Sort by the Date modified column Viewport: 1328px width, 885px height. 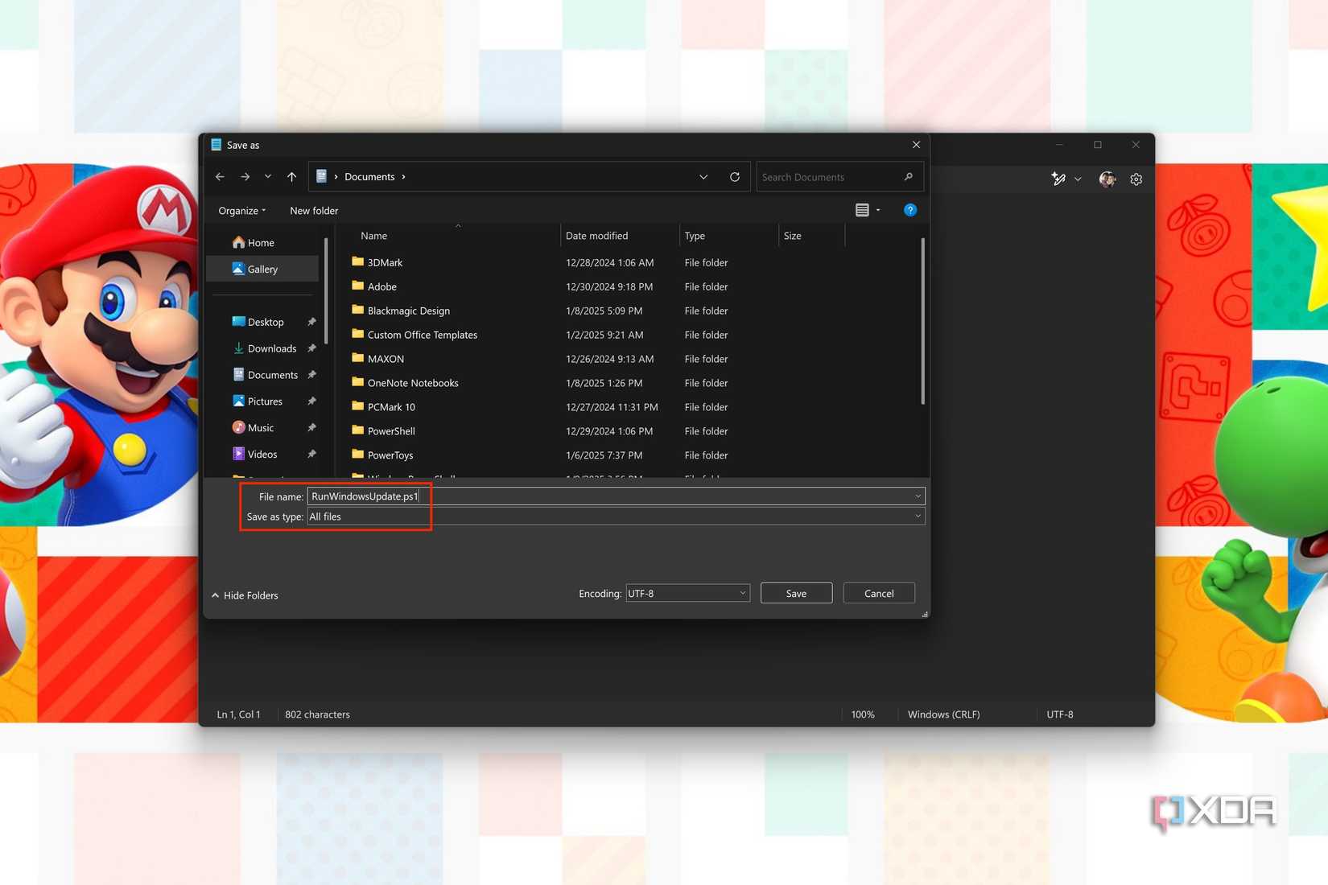[596, 236]
